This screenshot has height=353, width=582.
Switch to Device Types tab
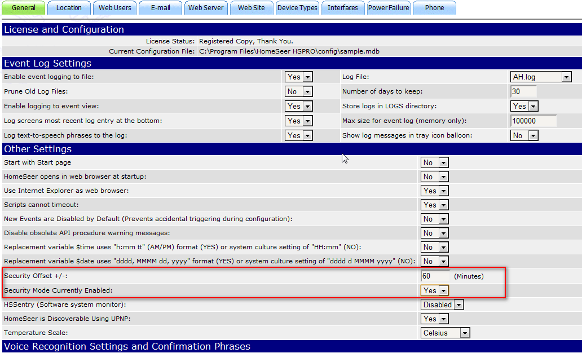click(x=297, y=8)
